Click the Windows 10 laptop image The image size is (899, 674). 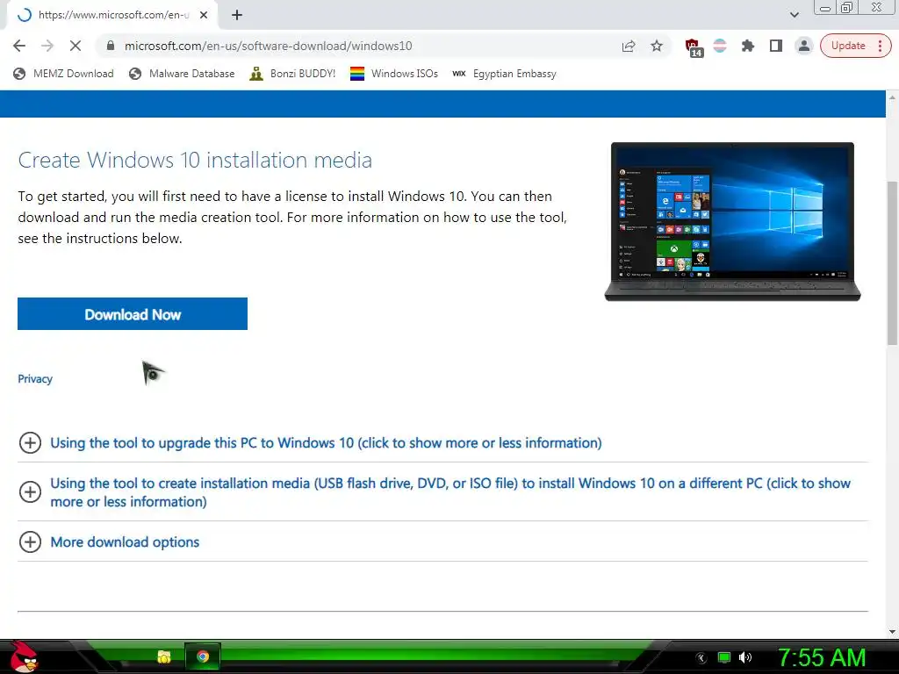click(x=732, y=221)
